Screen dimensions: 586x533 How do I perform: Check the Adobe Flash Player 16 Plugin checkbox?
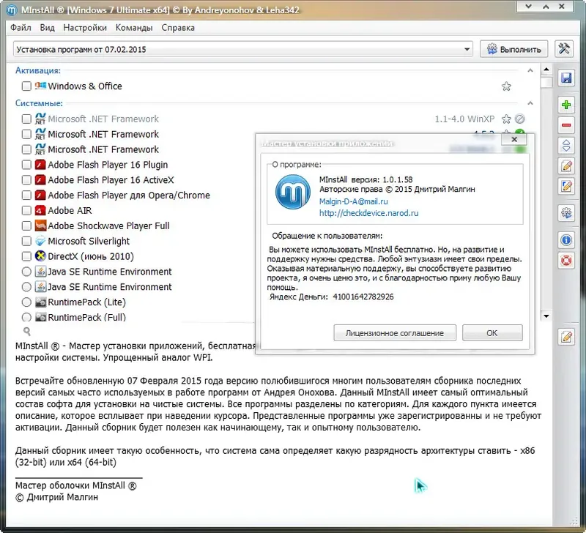pos(25,165)
